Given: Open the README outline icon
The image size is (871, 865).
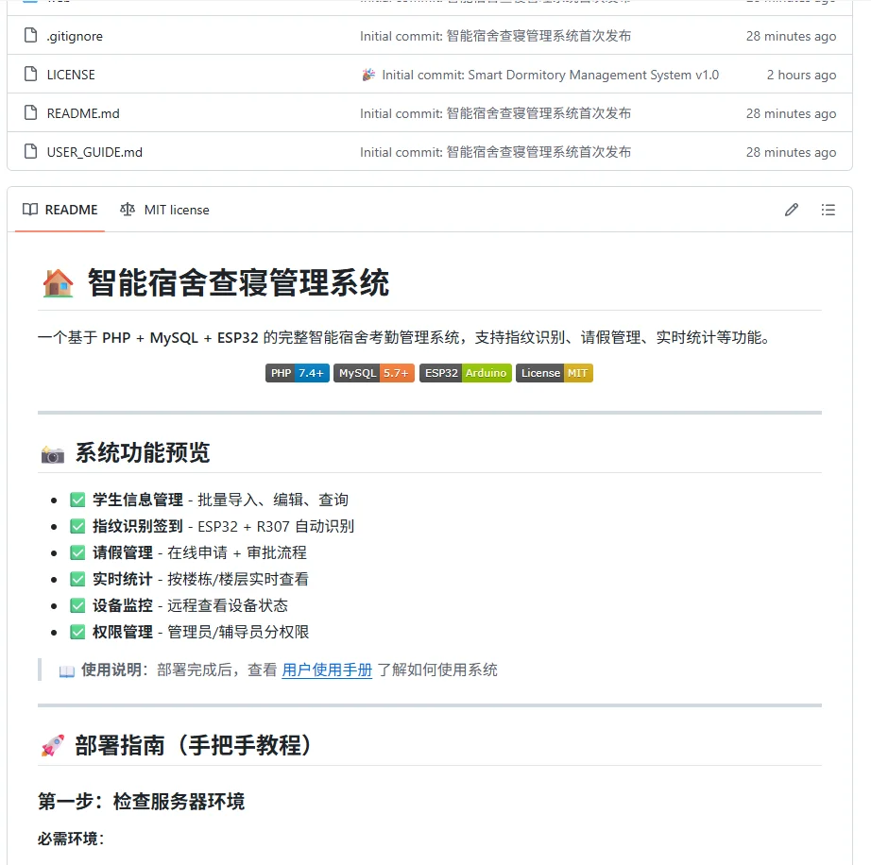Looking at the screenshot, I should point(828,210).
